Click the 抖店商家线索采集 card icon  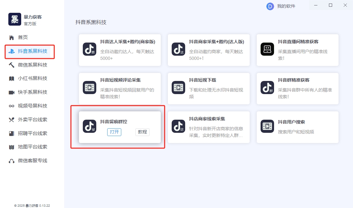point(178,126)
